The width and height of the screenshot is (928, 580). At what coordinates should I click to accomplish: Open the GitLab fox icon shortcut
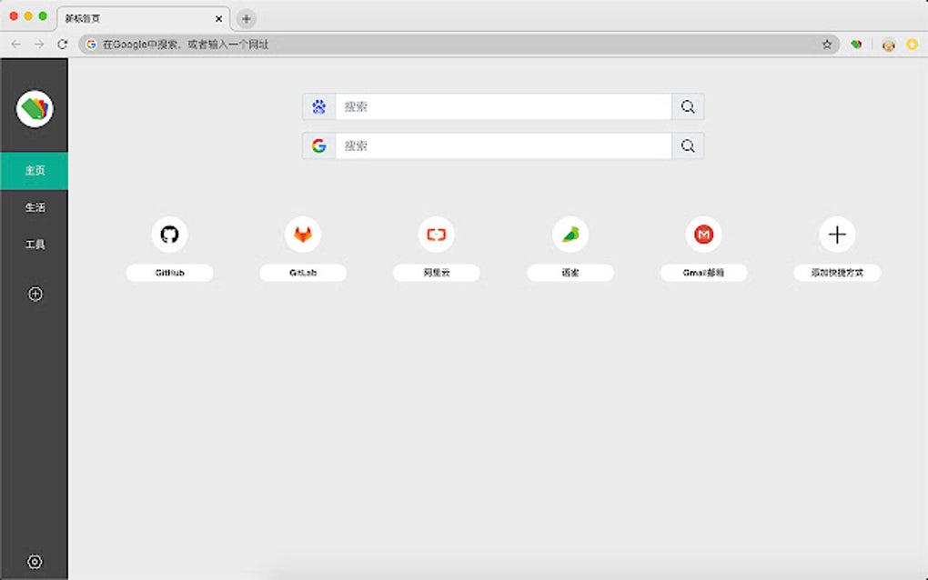(303, 235)
